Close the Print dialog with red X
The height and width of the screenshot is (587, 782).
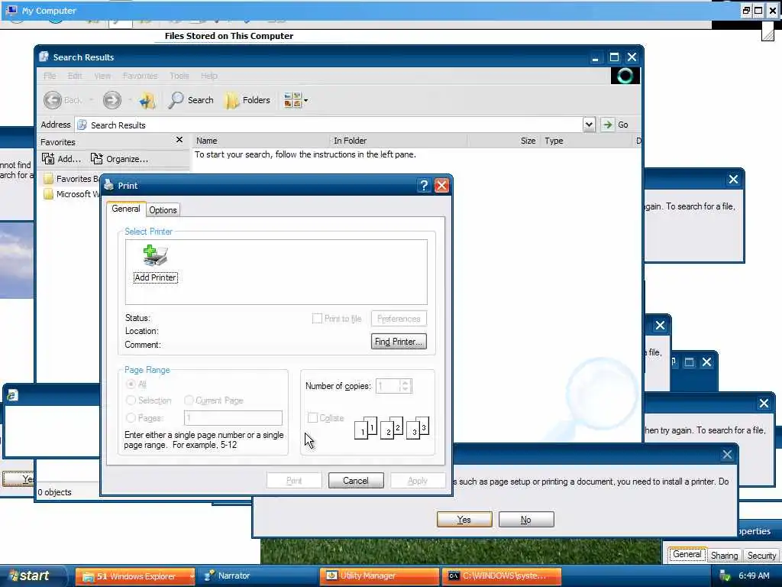[441, 186]
